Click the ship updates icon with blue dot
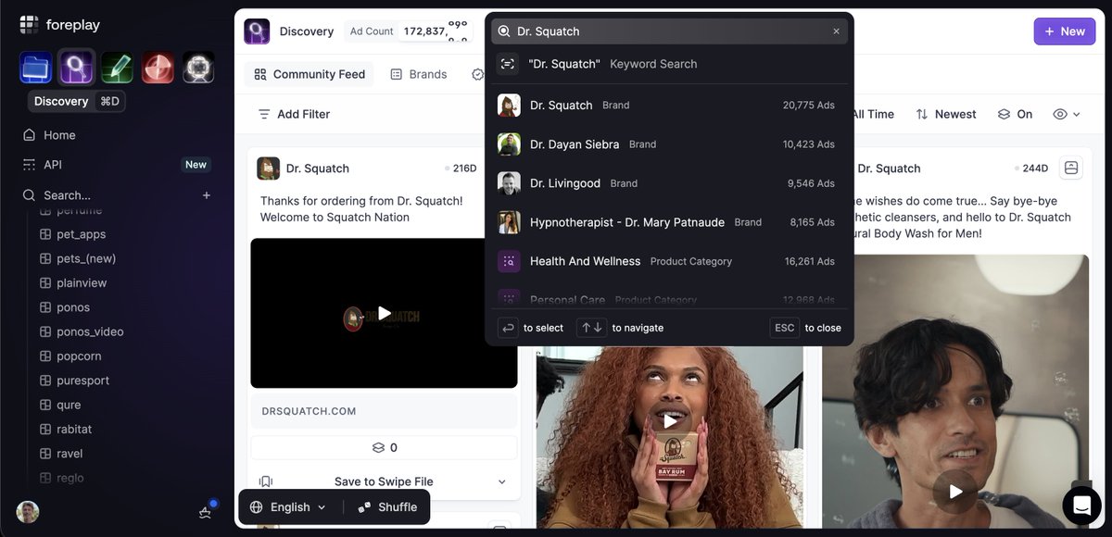The width and height of the screenshot is (1112, 537). pyautogui.click(x=206, y=511)
